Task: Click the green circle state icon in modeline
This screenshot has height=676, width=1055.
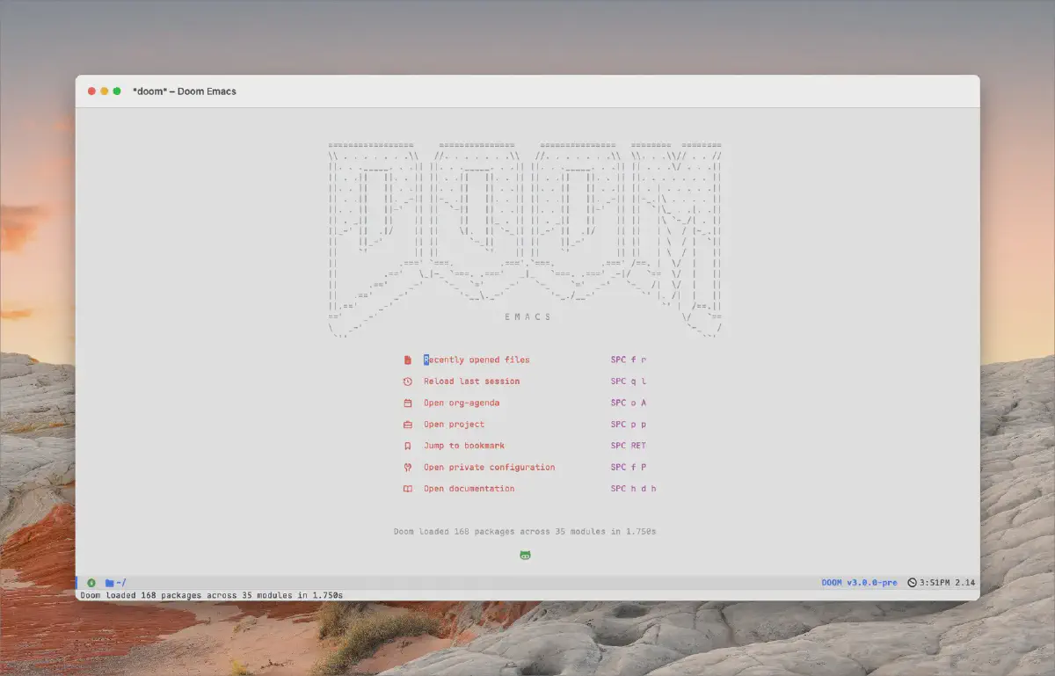Action: click(x=91, y=583)
